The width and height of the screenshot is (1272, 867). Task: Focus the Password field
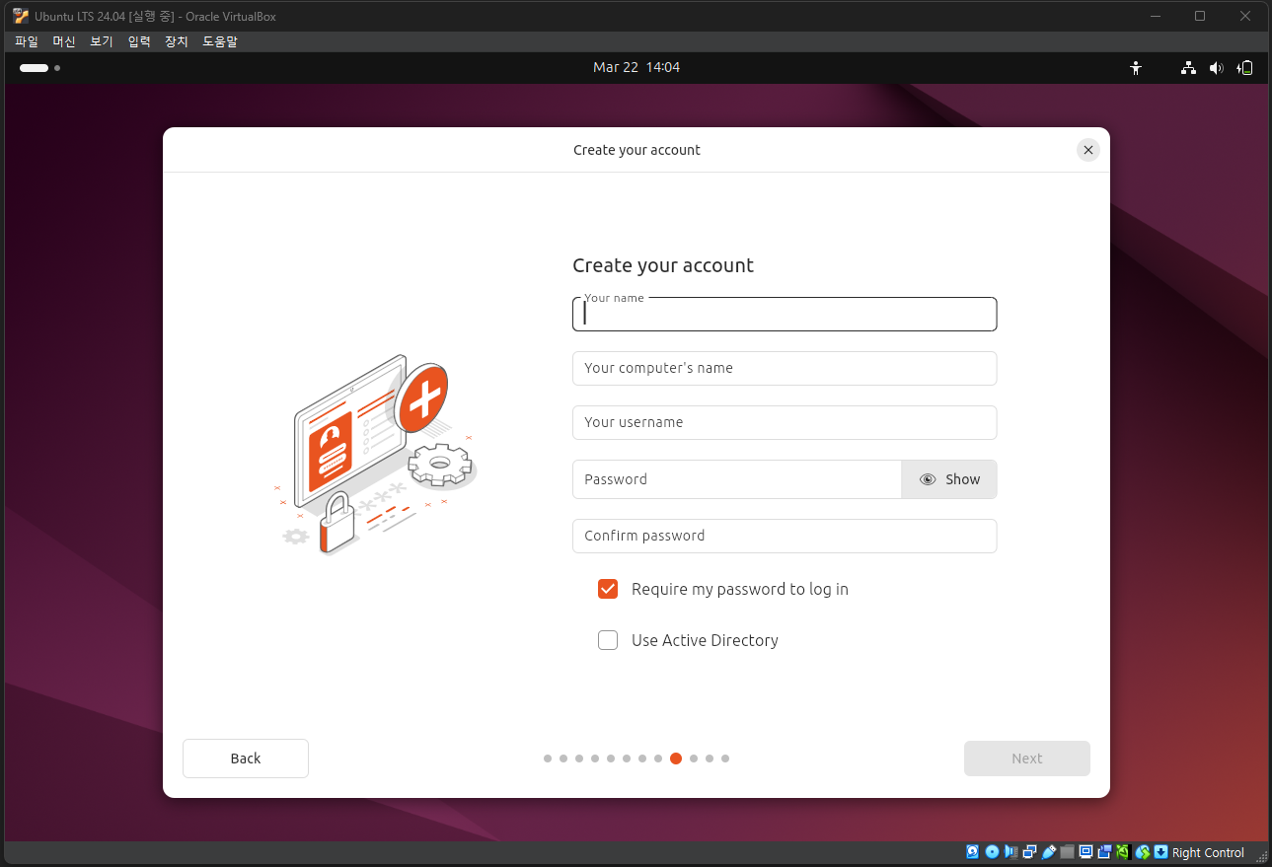pyautogui.click(x=737, y=479)
